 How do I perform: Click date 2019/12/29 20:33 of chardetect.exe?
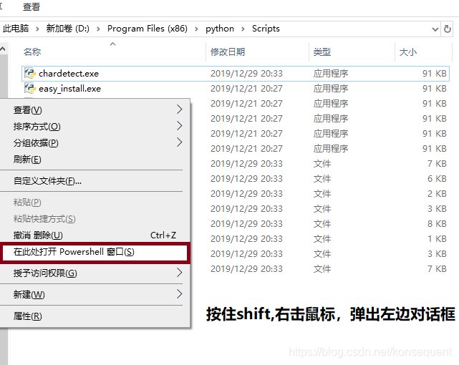246,74
